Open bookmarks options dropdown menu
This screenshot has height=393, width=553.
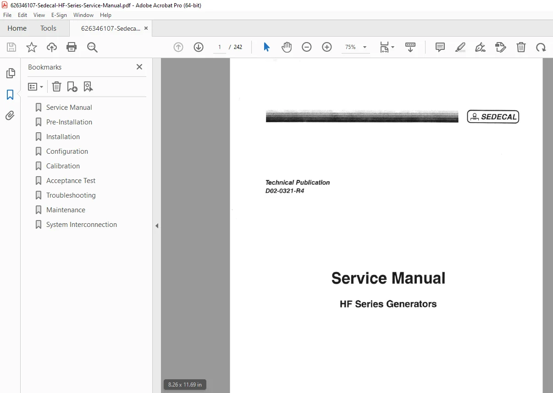[35, 86]
